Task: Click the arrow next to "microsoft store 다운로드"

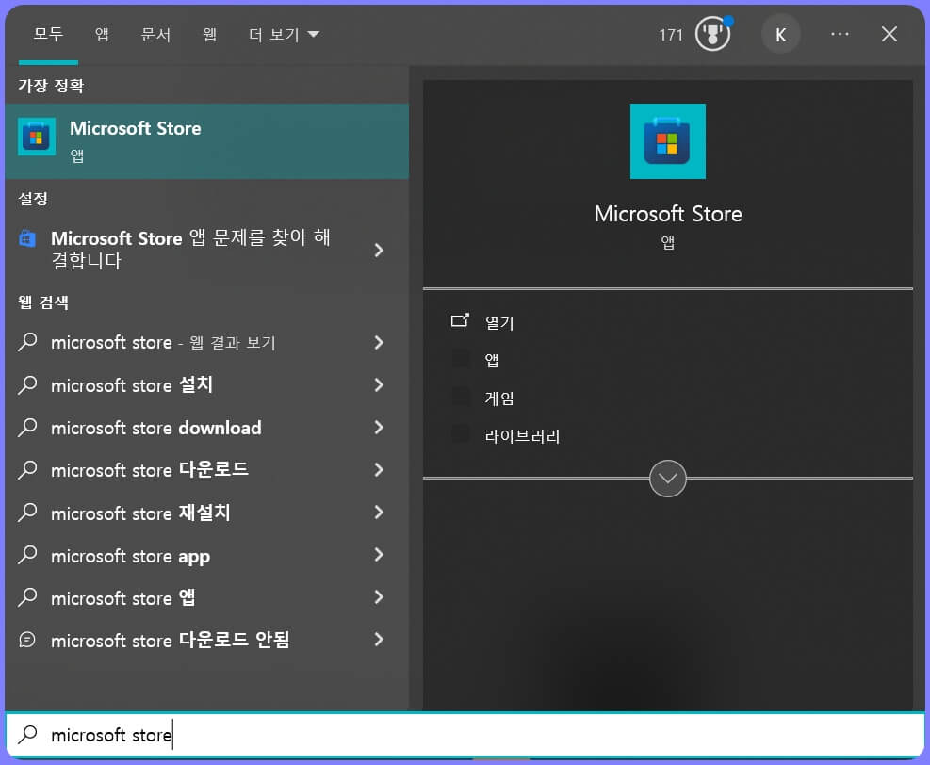Action: [x=379, y=470]
